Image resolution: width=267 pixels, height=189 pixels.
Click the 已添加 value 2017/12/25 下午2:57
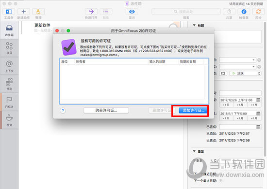[x=234, y=133]
